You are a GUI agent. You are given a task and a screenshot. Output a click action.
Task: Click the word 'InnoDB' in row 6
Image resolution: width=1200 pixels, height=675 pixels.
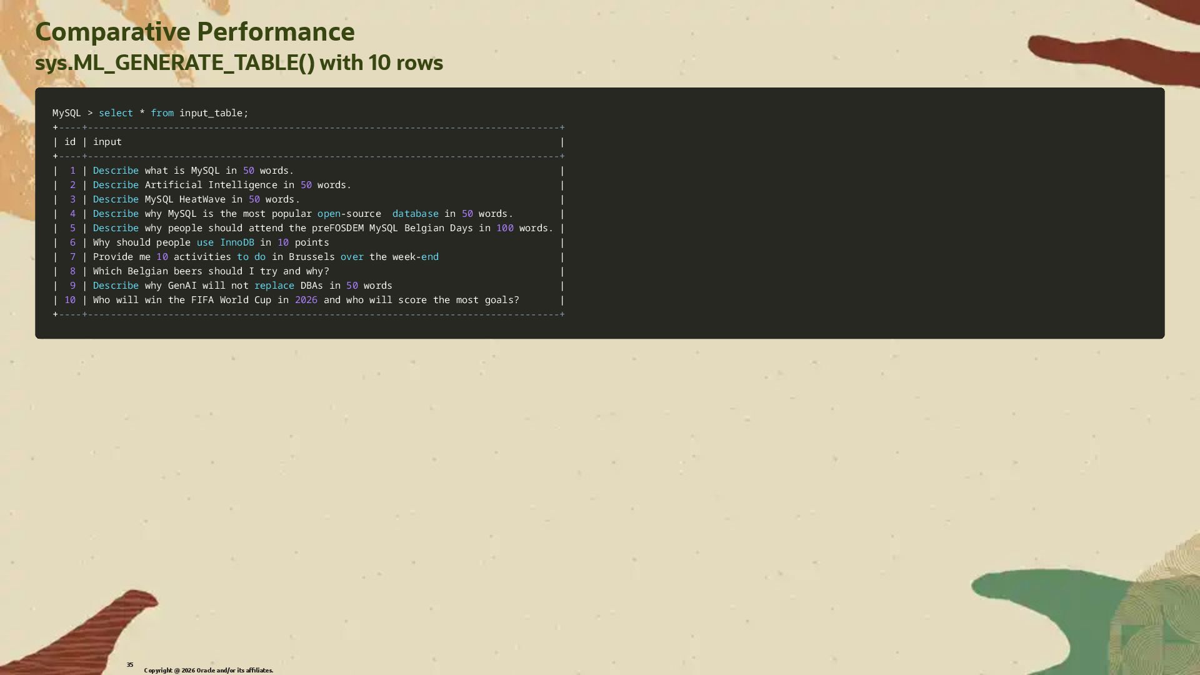click(237, 242)
